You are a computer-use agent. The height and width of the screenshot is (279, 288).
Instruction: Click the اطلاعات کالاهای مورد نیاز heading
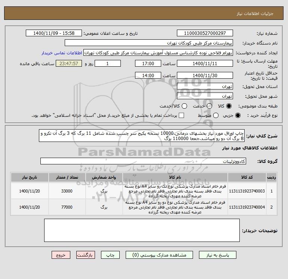pyautogui.click(x=250, y=148)
